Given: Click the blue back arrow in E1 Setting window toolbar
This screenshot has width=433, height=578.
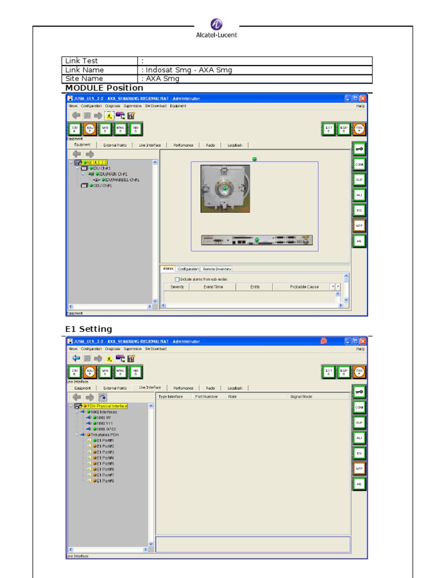Looking at the screenshot, I should [x=76, y=358].
